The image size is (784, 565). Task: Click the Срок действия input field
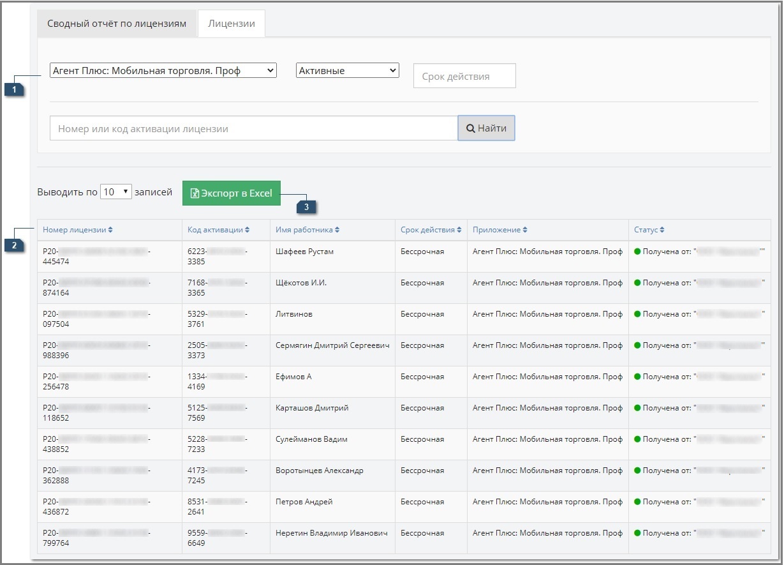click(464, 76)
